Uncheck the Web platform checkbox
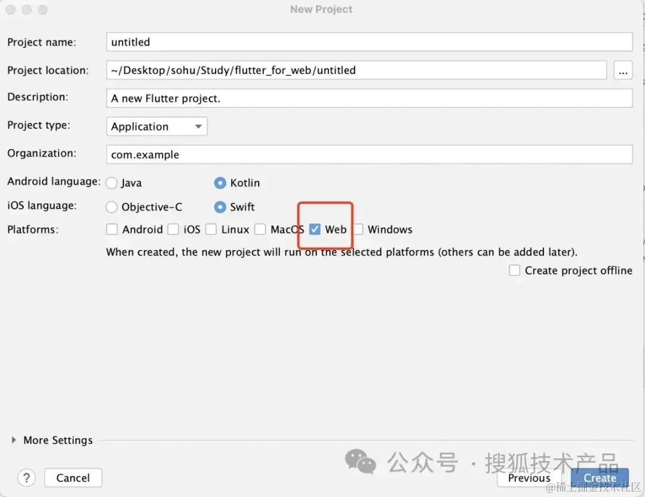 315,229
